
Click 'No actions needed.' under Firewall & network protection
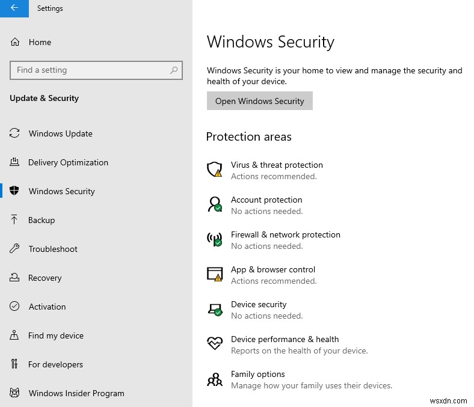coord(266,246)
